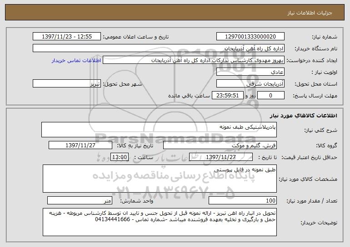The height and width of the screenshot is (247, 350).
Task: Select the request creator field بهروز مهدوی
Action: [x=194, y=60]
